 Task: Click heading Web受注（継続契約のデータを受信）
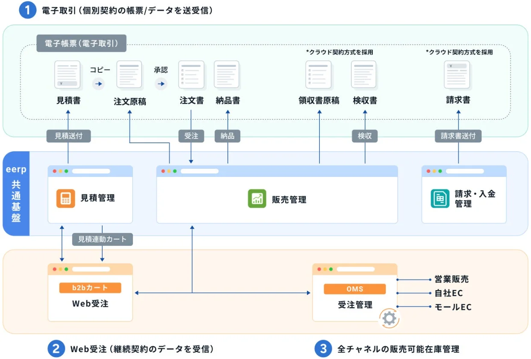click(142, 349)
